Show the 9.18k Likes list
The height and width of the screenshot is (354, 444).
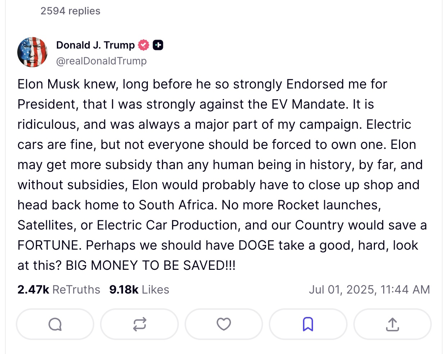tap(139, 290)
